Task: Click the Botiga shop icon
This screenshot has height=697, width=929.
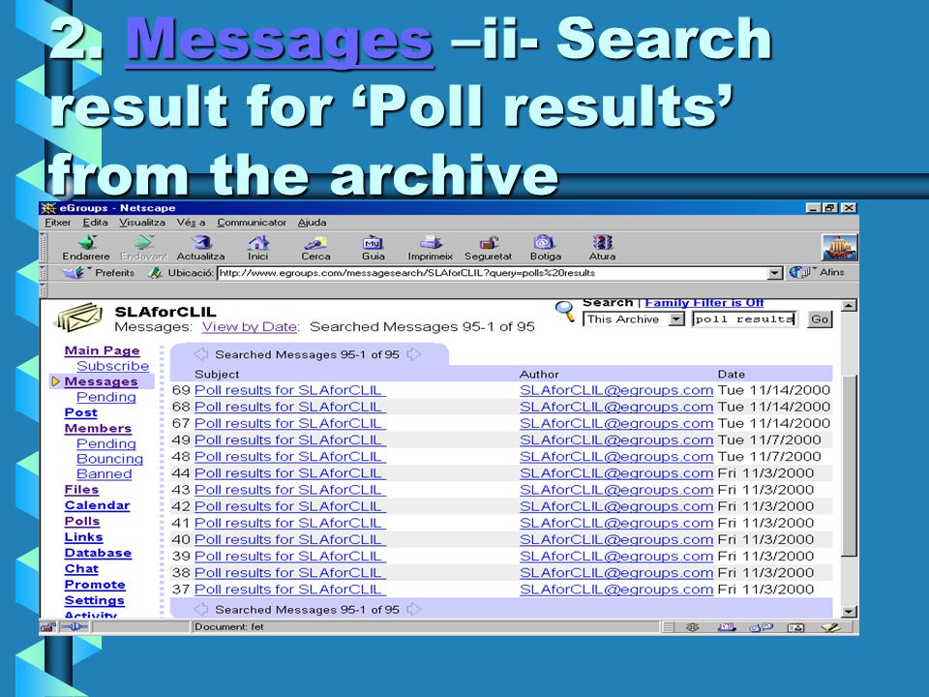Action: click(545, 242)
